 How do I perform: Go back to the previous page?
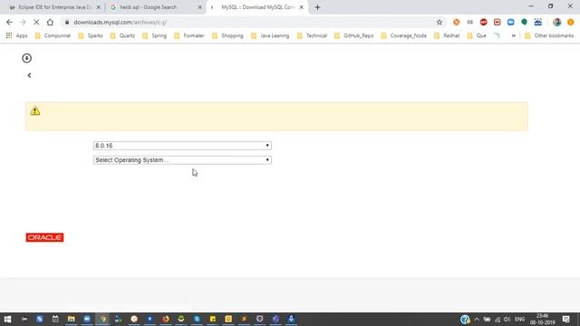pos(9,22)
